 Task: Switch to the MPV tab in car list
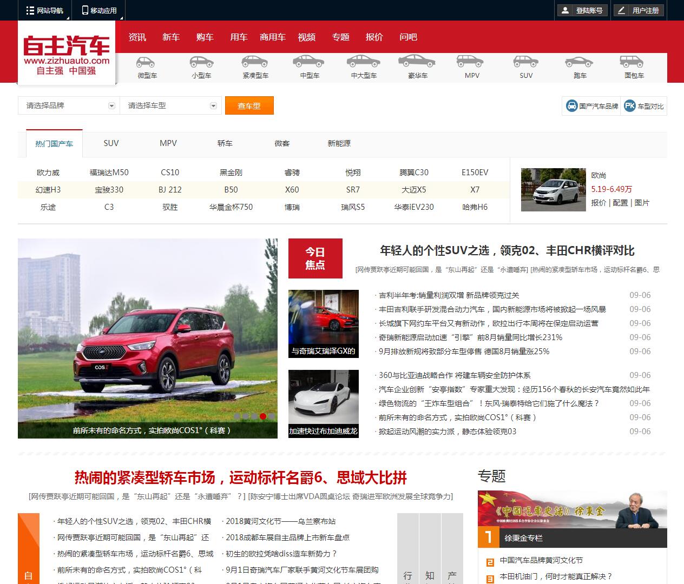tap(168, 143)
